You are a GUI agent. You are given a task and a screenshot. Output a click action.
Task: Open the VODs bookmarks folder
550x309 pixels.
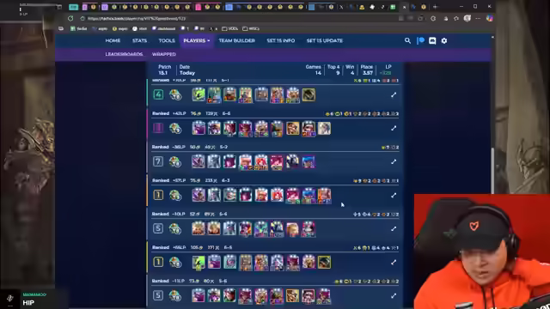click(x=229, y=28)
